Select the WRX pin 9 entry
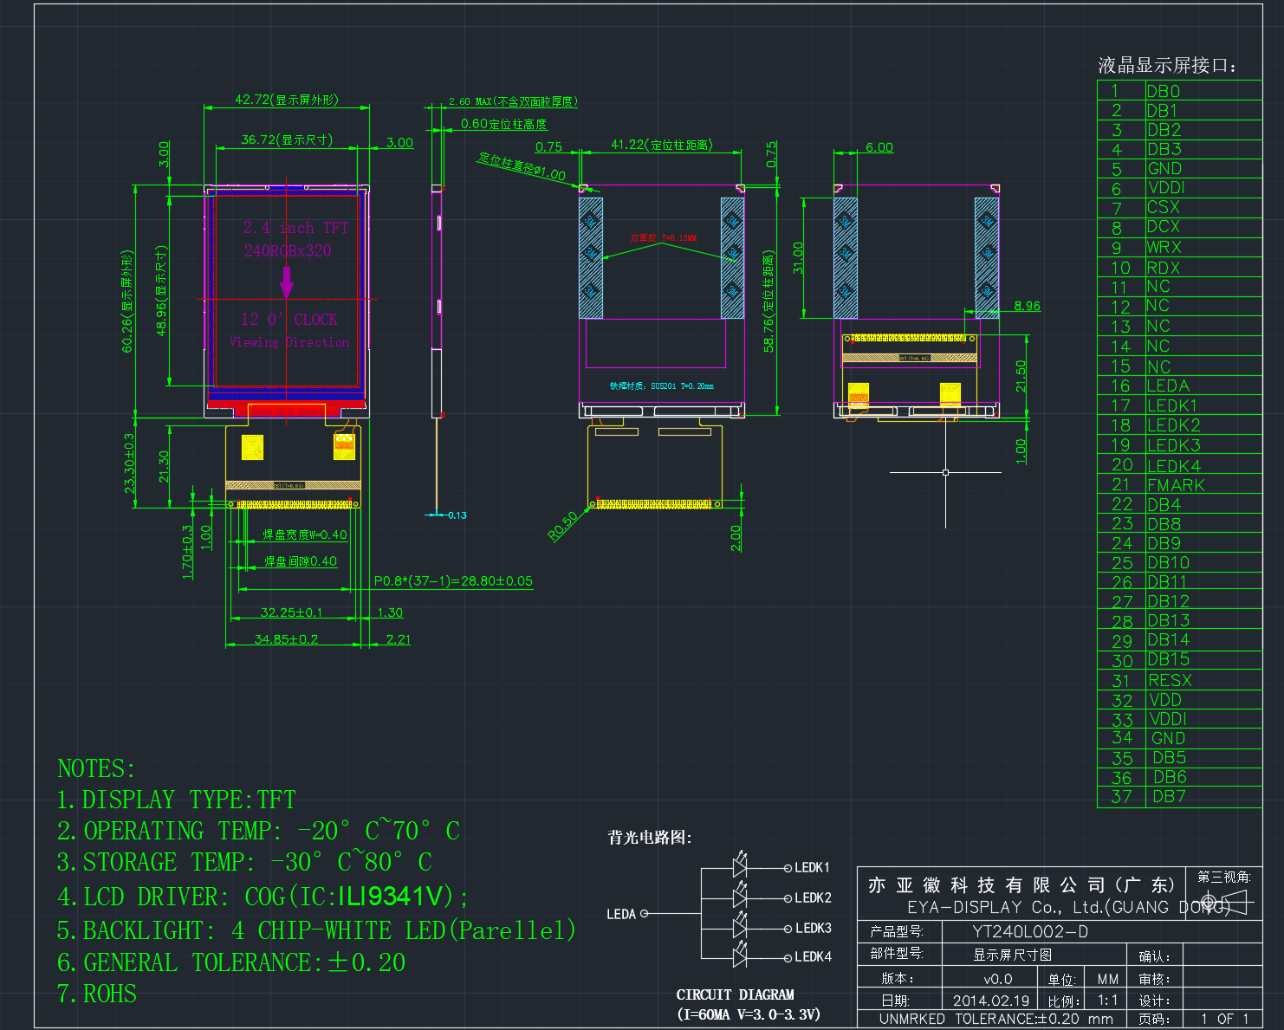 click(1164, 247)
